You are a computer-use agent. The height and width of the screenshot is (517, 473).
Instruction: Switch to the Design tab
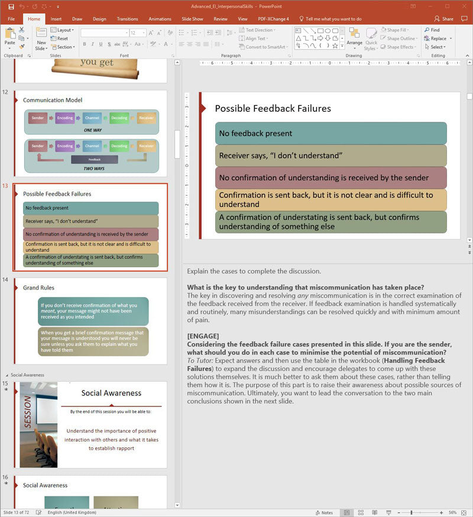(x=99, y=19)
